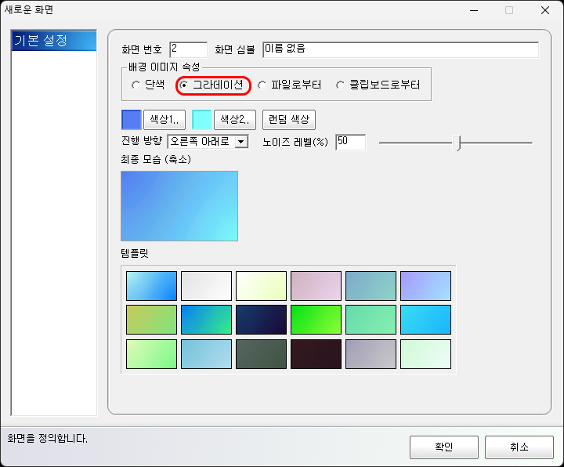The width and height of the screenshot is (564, 467).
Task: Choose the pink-mauve gradient template
Action: tap(316, 286)
